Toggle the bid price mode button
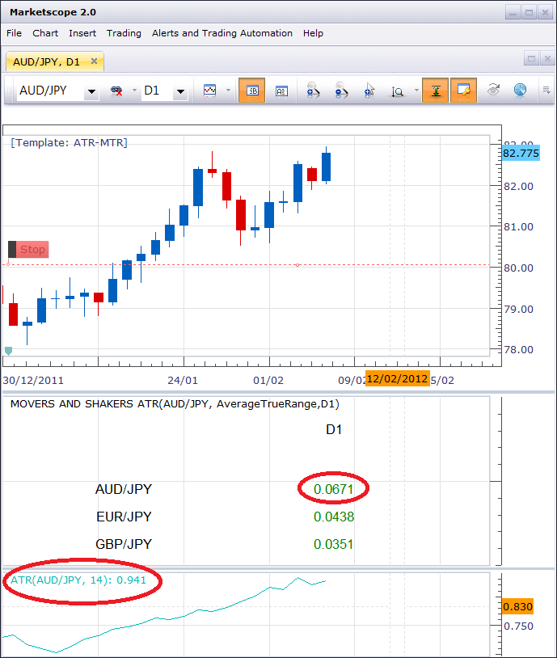This screenshot has width=557, height=658. [x=252, y=91]
